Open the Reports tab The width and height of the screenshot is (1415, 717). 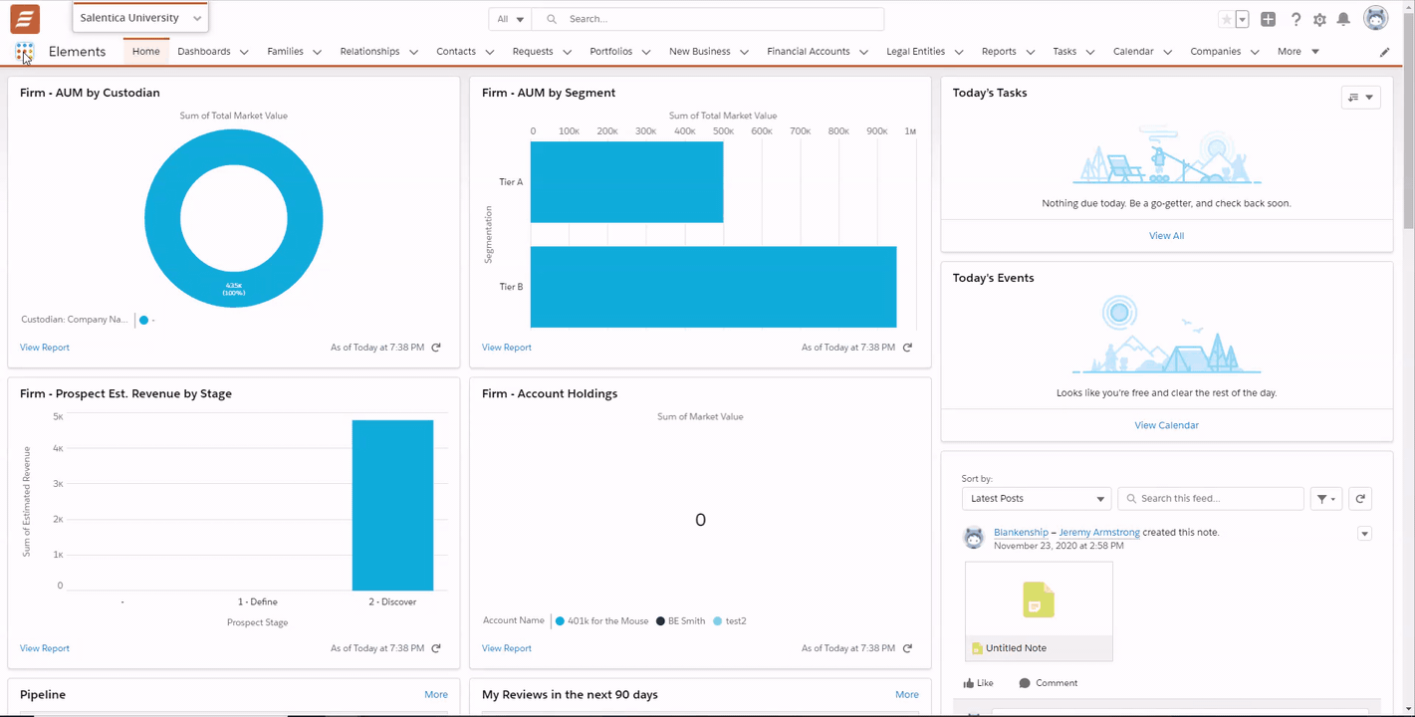[x=999, y=52]
